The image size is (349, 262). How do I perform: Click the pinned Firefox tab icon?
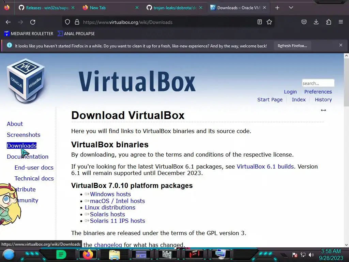(7, 8)
